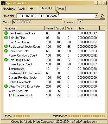Click OK icon for UltraATA CRC Error Rate
Viewport: 108px width, 124px height.
coord(6,86)
